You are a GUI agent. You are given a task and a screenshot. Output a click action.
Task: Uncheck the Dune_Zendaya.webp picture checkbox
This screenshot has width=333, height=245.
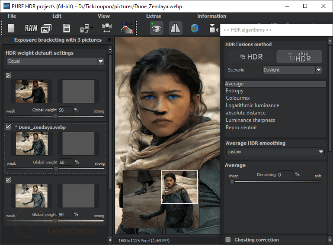pos(8,127)
